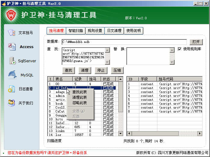Click the results horizontal scrollbar thumb
The height and width of the screenshot is (157, 210).
coord(155,134)
